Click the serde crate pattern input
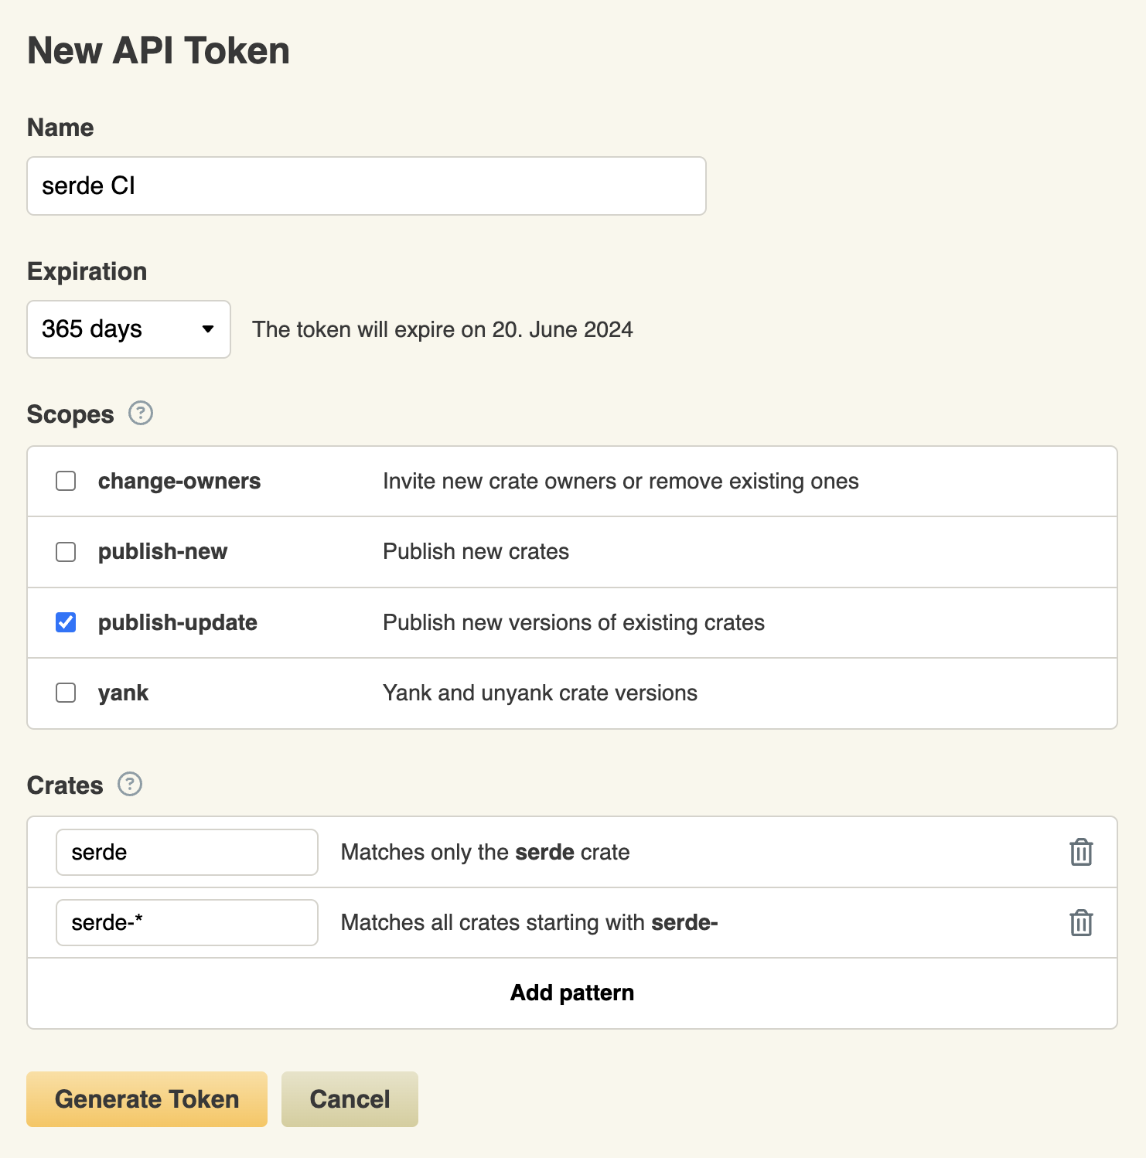Image resolution: width=1146 pixels, height=1158 pixels. pyautogui.click(x=186, y=852)
